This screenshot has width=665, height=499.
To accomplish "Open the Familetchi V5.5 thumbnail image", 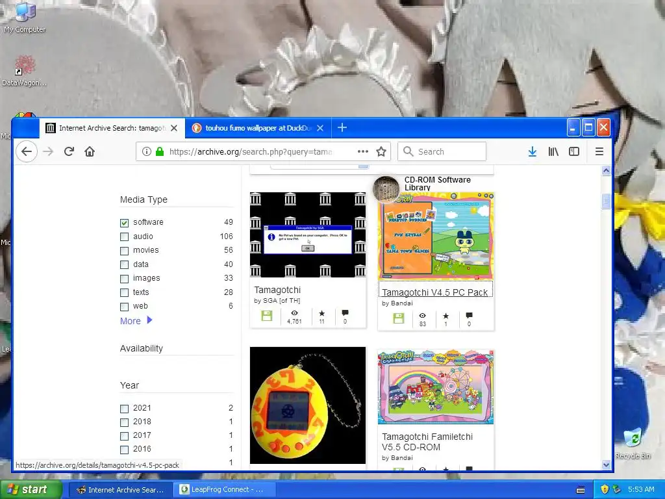I will coord(436,387).
